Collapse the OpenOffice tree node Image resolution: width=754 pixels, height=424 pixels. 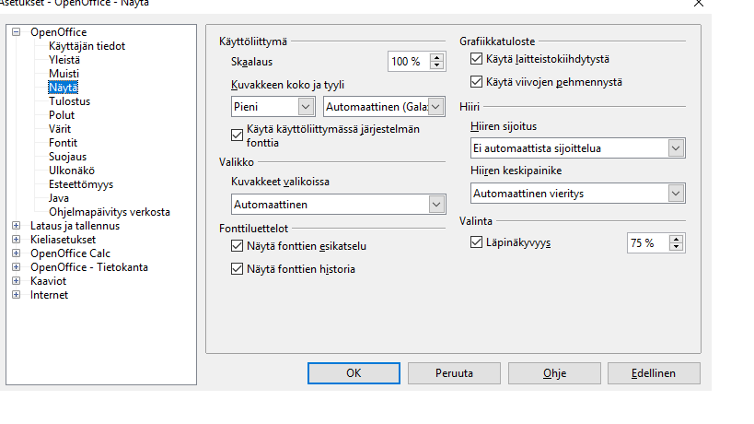click(x=17, y=32)
